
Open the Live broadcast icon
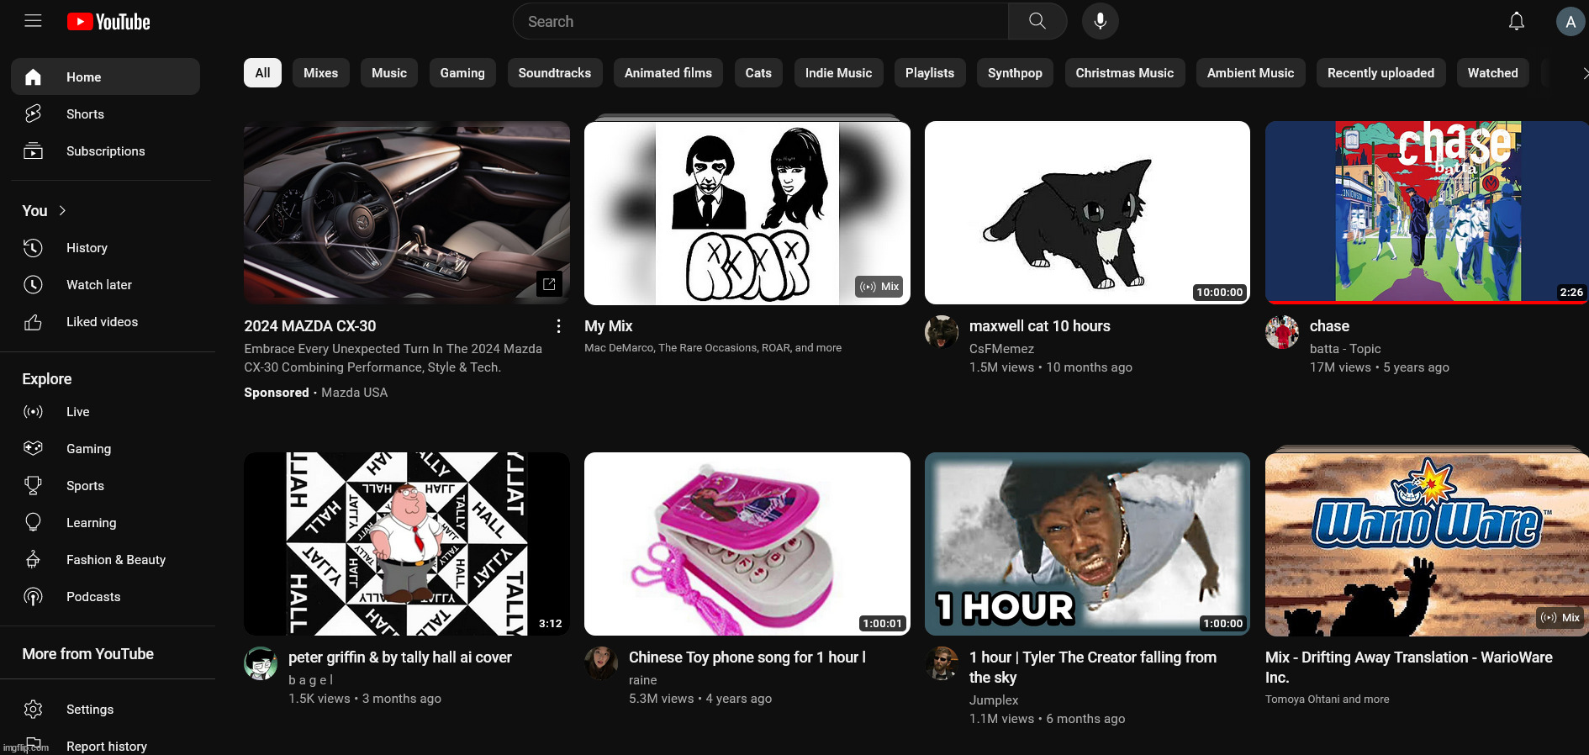(33, 412)
